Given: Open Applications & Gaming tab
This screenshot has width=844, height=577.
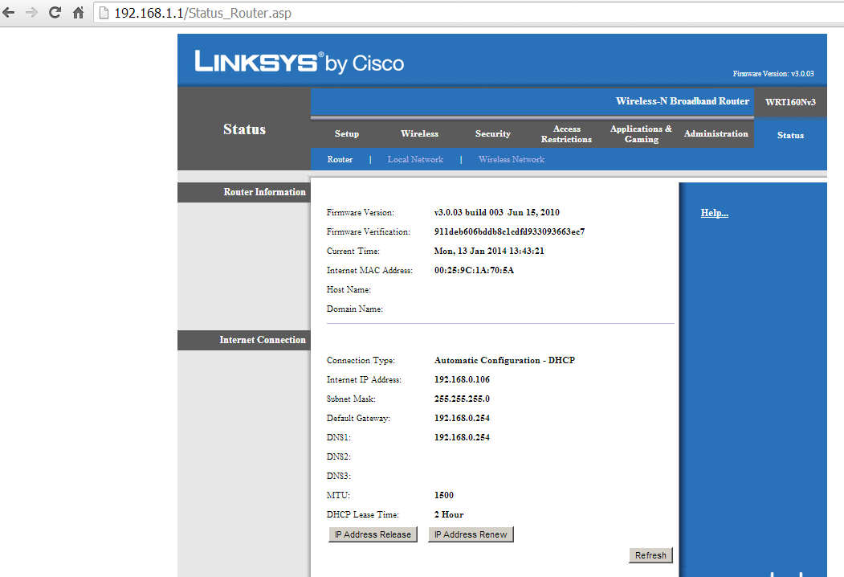Looking at the screenshot, I should click(x=641, y=134).
